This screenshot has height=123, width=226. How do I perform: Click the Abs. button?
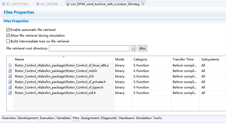(x=143, y=48)
